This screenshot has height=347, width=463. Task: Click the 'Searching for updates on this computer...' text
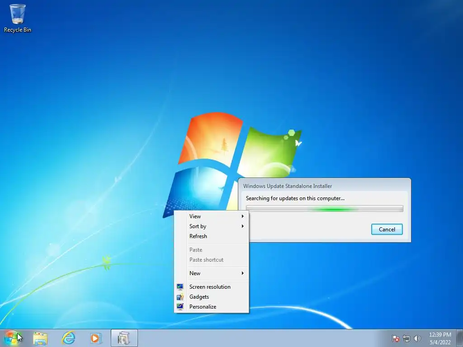click(x=295, y=198)
